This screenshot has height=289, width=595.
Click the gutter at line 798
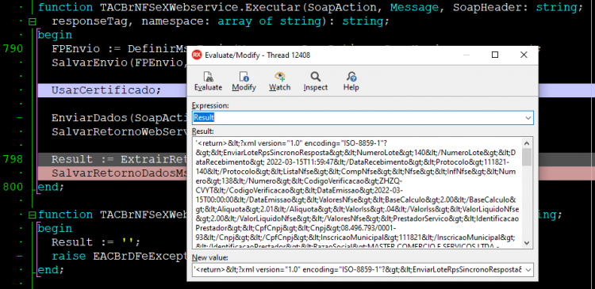(x=13, y=159)
